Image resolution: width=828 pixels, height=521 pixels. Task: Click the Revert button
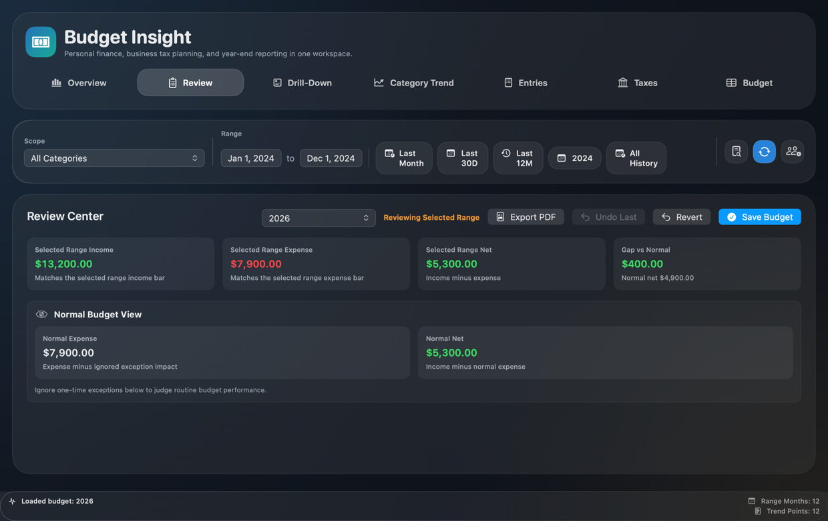682,217
